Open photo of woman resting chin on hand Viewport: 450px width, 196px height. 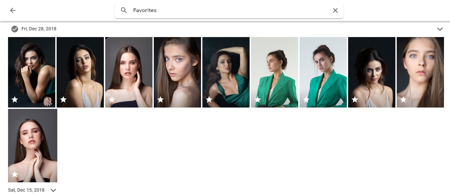pyautogui.click(x=31, y=72)
